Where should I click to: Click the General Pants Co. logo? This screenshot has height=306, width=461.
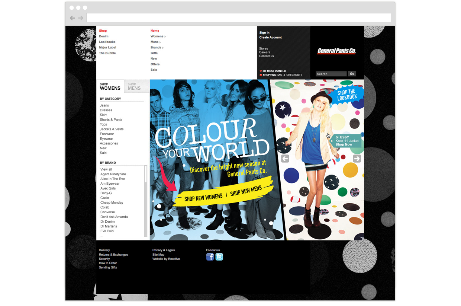[x=336, y=51]
